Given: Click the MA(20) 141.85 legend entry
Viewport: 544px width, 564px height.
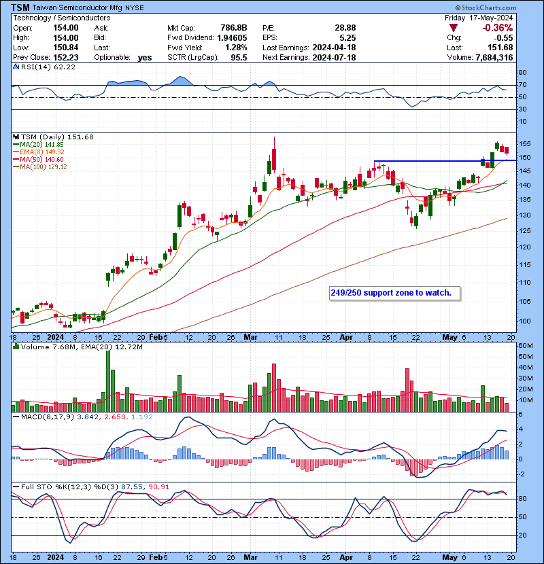Looking at the screenshot, I should (x=38, y=144).
